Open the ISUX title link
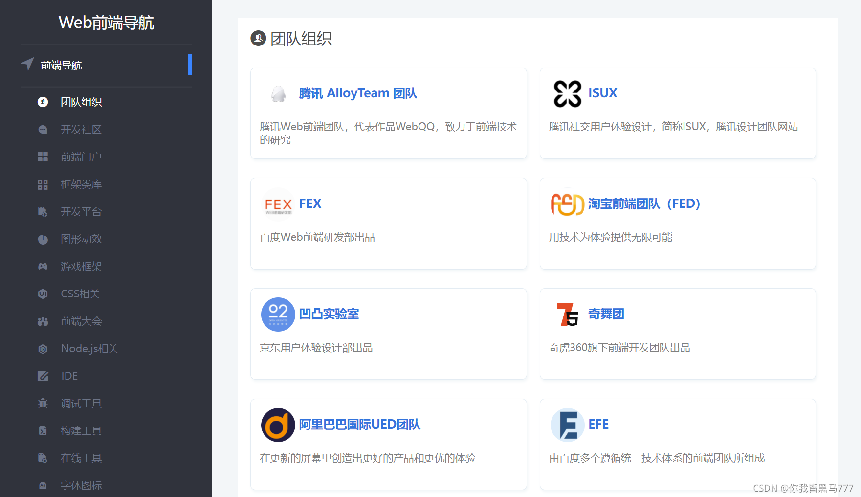The height and width of the screenshot is (497, 861). (602, 93)
